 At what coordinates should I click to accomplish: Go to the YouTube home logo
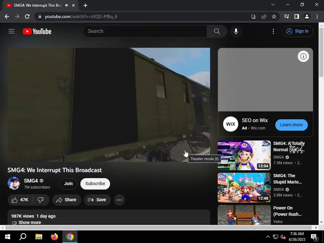point(37,31)
